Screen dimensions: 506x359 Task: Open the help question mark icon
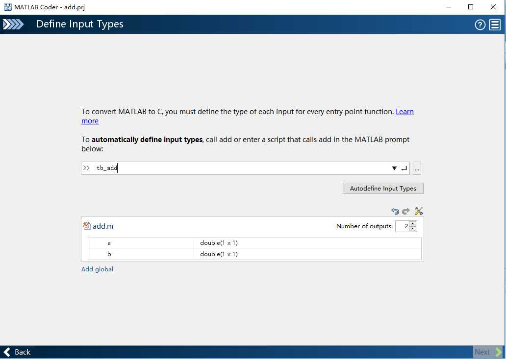pyautogui.click(x=480, y=25)
